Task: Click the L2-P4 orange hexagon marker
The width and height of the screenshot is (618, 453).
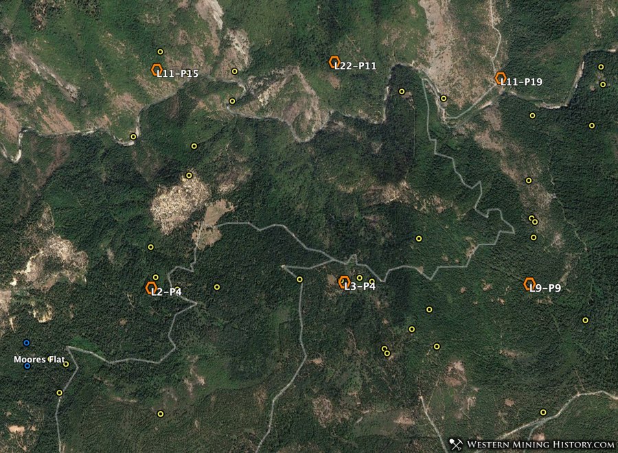Action: [x=151, y=288]
